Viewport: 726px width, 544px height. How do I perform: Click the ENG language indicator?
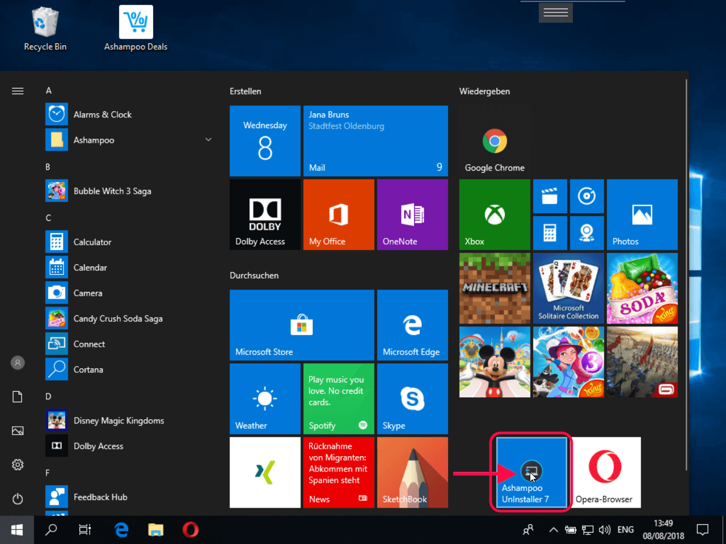pyautogui.click(x=626, y=530)
